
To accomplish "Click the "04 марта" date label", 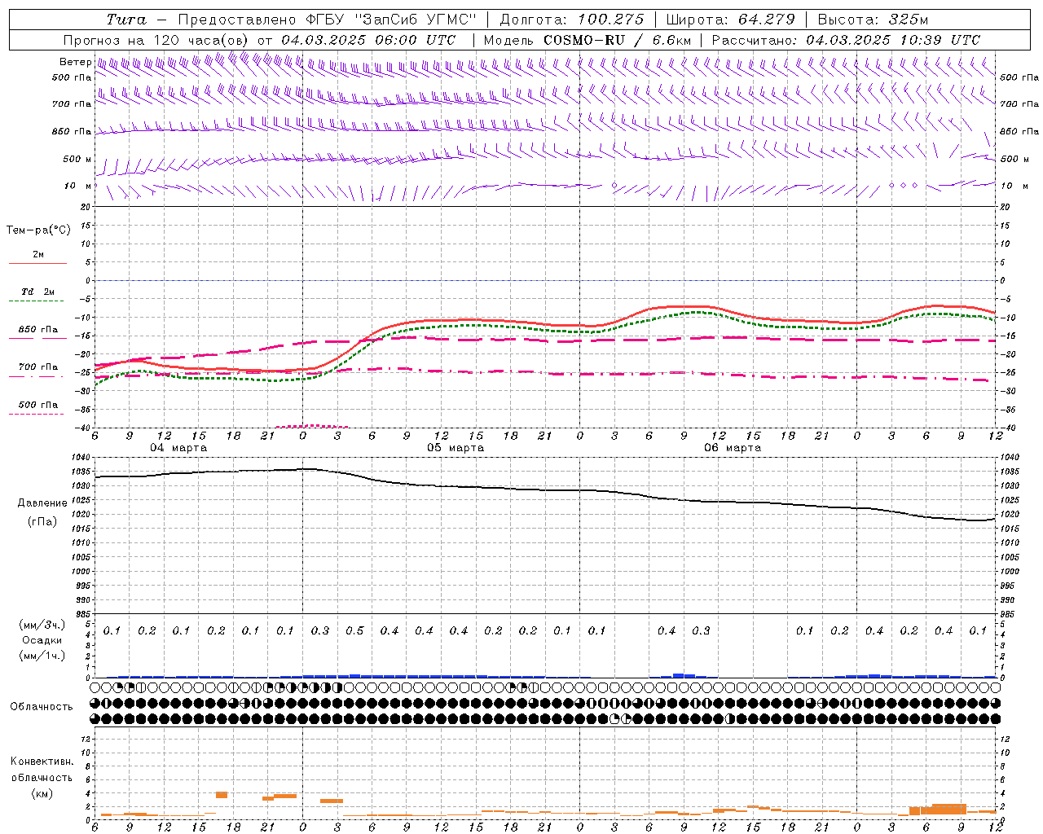I will click(x=178, y=448).
